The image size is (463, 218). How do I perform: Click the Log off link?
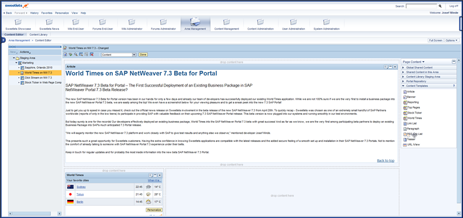454,6
